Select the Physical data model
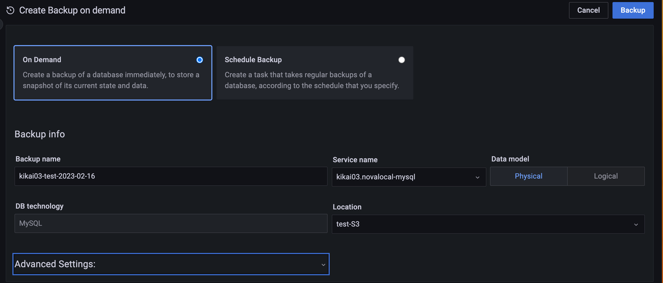 tap(529, 176)
